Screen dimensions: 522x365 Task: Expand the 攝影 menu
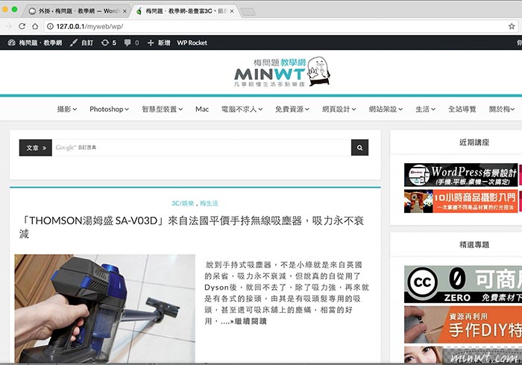click(x=67, y=109)
